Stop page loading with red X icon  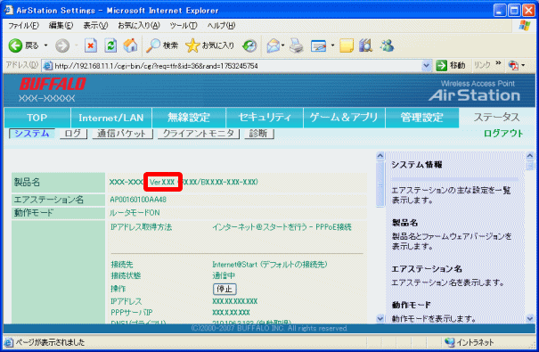click(x=91, y=45)
